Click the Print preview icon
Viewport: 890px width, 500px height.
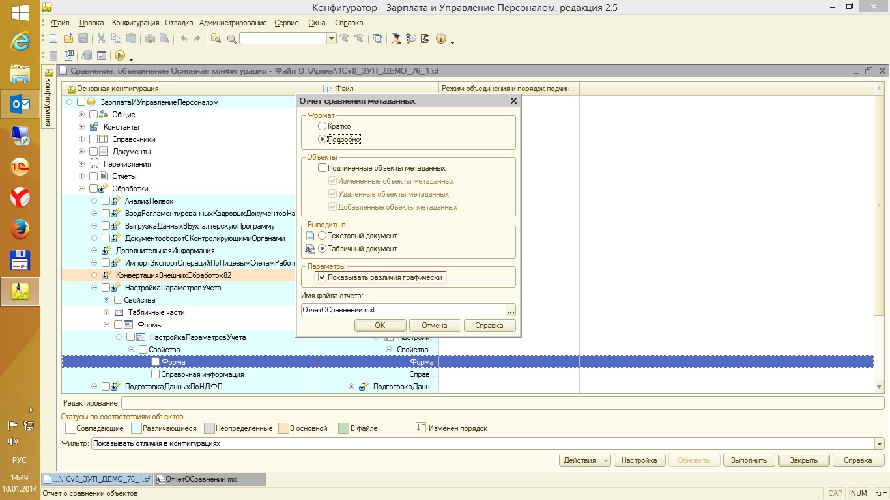coord(164,39)
